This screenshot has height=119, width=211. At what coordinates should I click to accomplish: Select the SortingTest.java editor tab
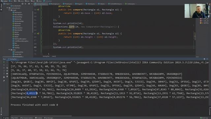pyautogui.click(x=41, y=4)
